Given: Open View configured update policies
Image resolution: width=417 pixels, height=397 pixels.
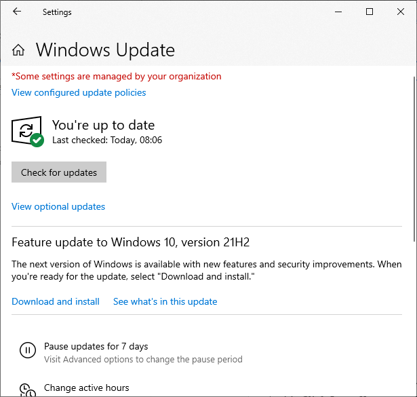Looking at the screenshot, I should (x=79, y=92).
